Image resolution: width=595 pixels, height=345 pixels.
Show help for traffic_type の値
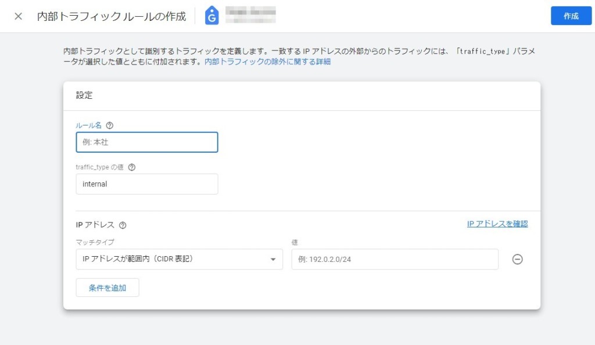131,167
